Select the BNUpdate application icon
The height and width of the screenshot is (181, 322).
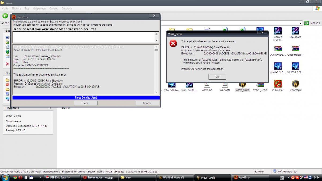click(295, 31)
